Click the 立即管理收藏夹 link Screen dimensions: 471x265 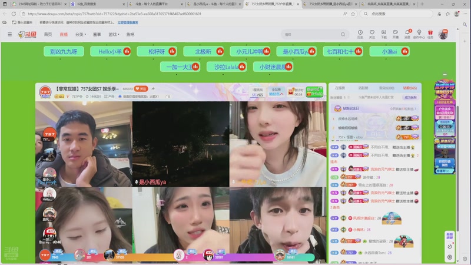pyautogui.click(x=128, y=22)
